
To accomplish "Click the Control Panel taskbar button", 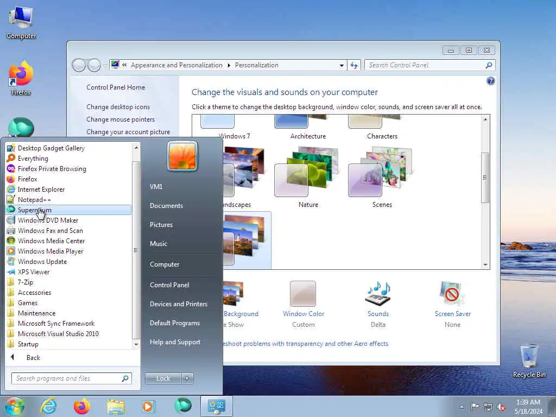I will (216, 406).
